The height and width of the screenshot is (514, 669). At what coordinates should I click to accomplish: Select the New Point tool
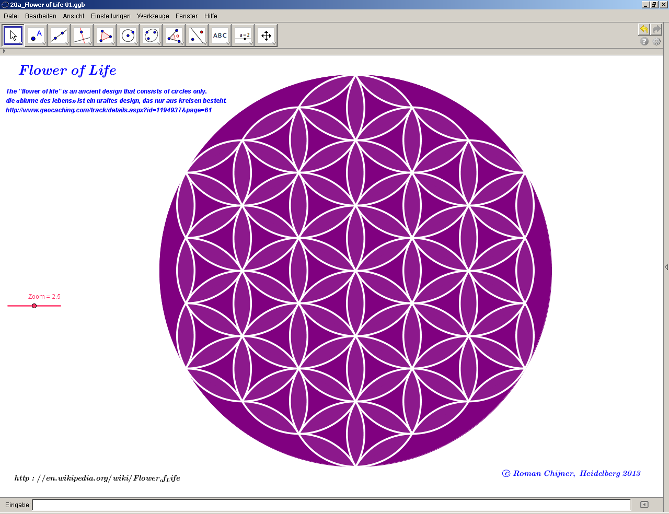(36, 36)
